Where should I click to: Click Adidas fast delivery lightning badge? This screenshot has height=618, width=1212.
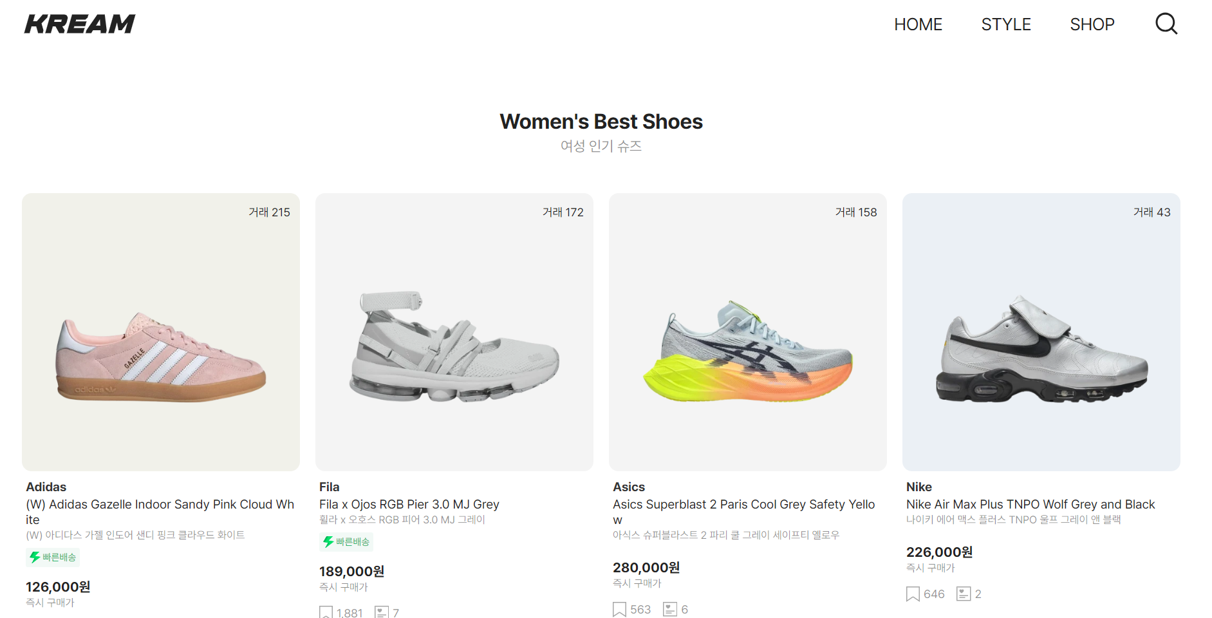53,557
